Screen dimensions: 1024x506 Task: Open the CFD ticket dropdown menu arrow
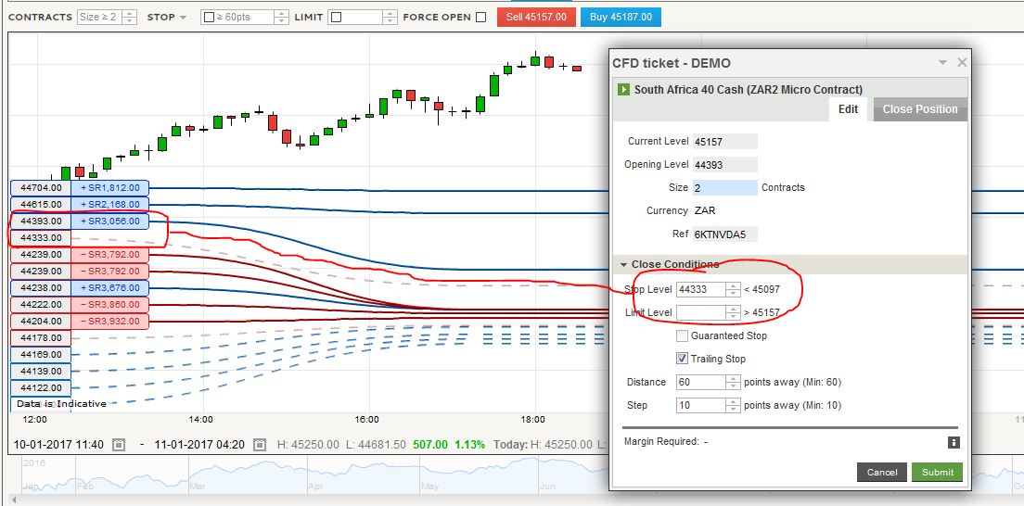[942, 63]
